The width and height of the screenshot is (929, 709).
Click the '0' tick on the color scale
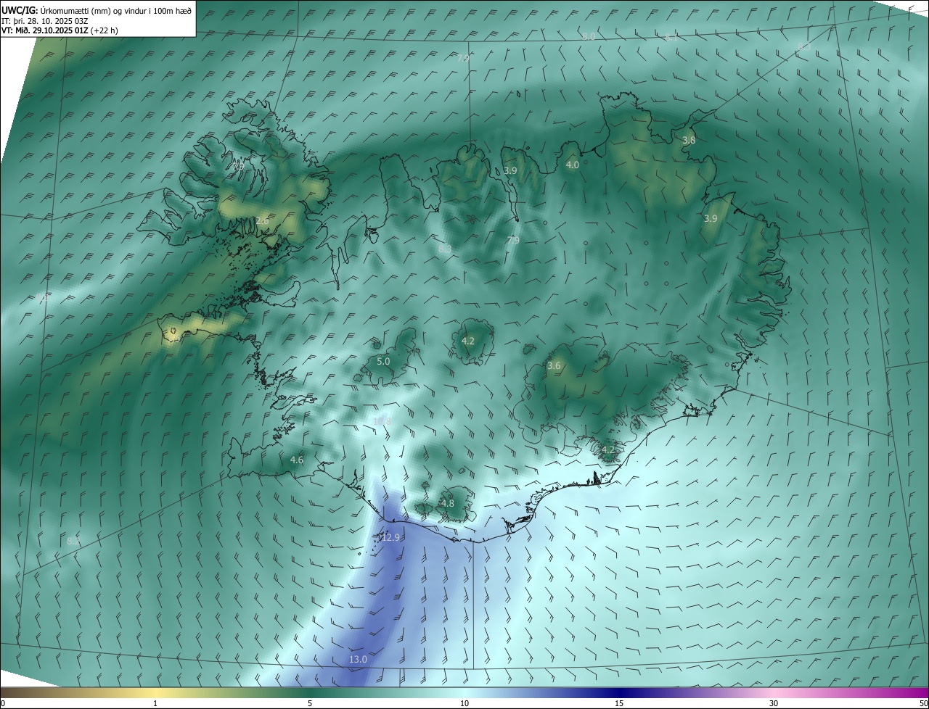pos(3,703)
